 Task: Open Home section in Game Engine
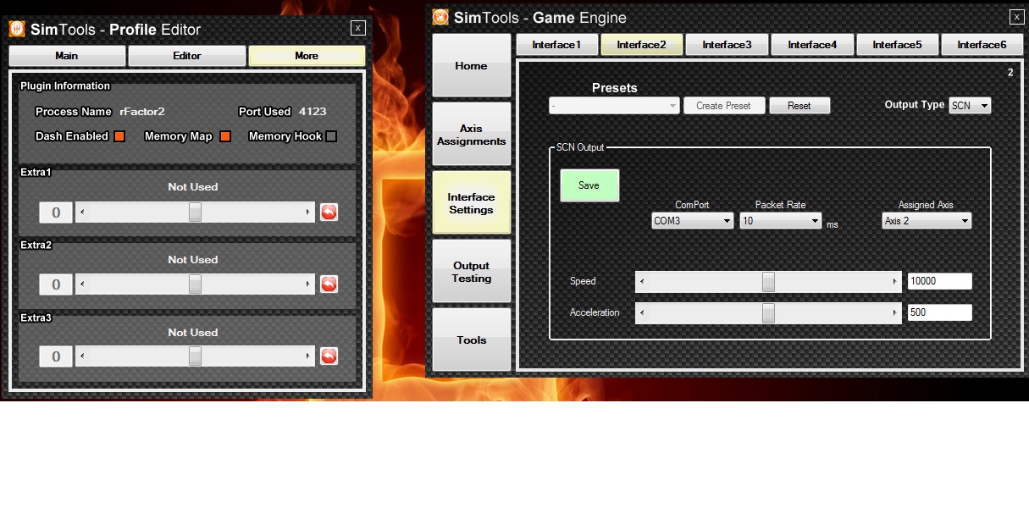tap(472, 65)
